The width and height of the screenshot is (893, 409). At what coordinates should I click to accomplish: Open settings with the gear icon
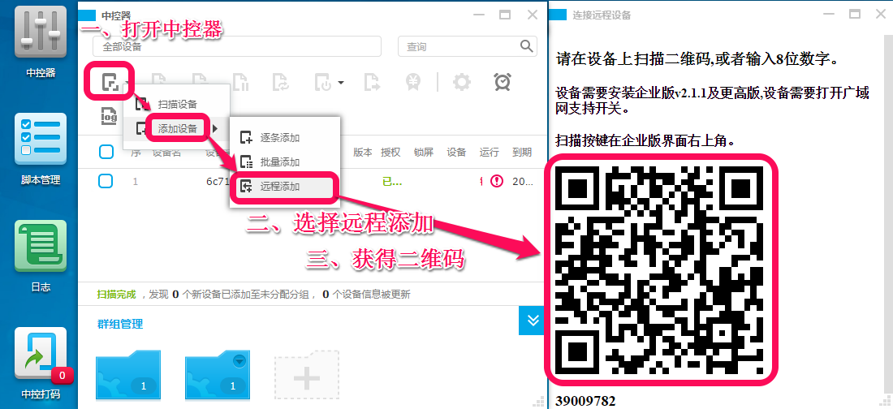tap(462, 83)
